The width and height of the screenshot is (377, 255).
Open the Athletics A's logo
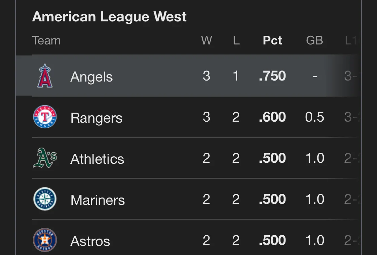coord(45,158)
